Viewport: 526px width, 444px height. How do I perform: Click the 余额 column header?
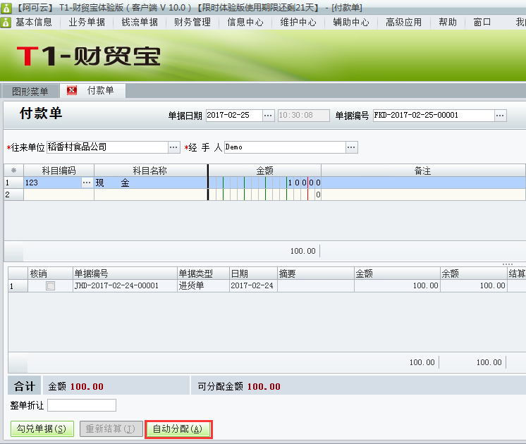[474, 273]
